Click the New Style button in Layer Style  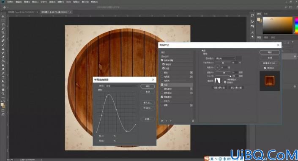(270, 63)
